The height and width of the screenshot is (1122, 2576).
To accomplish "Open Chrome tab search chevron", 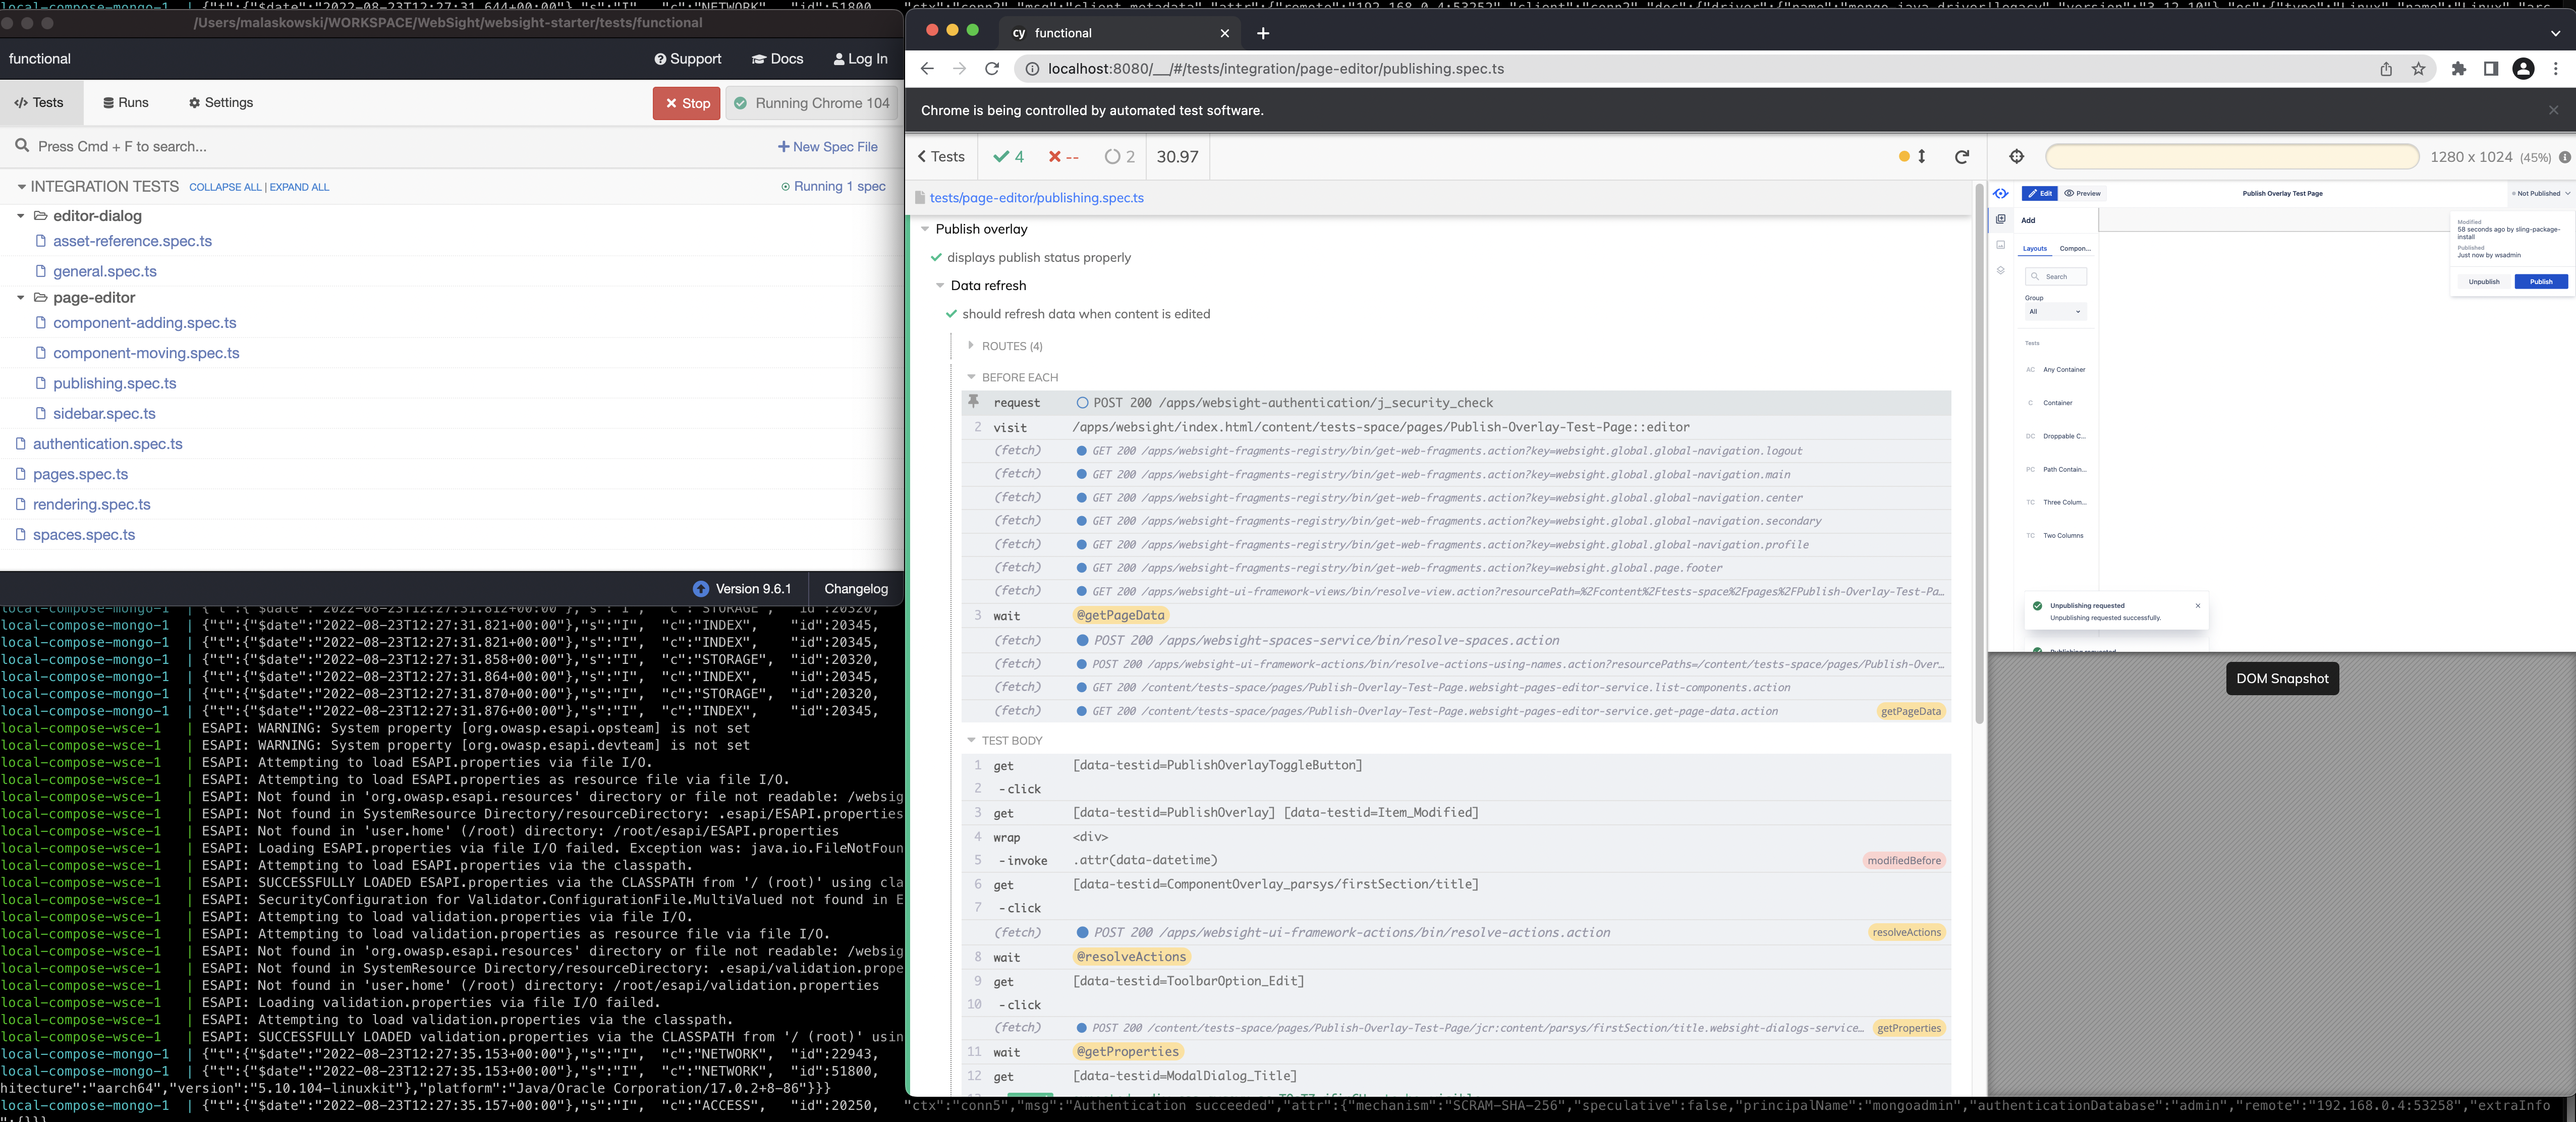I will 2555,33.
